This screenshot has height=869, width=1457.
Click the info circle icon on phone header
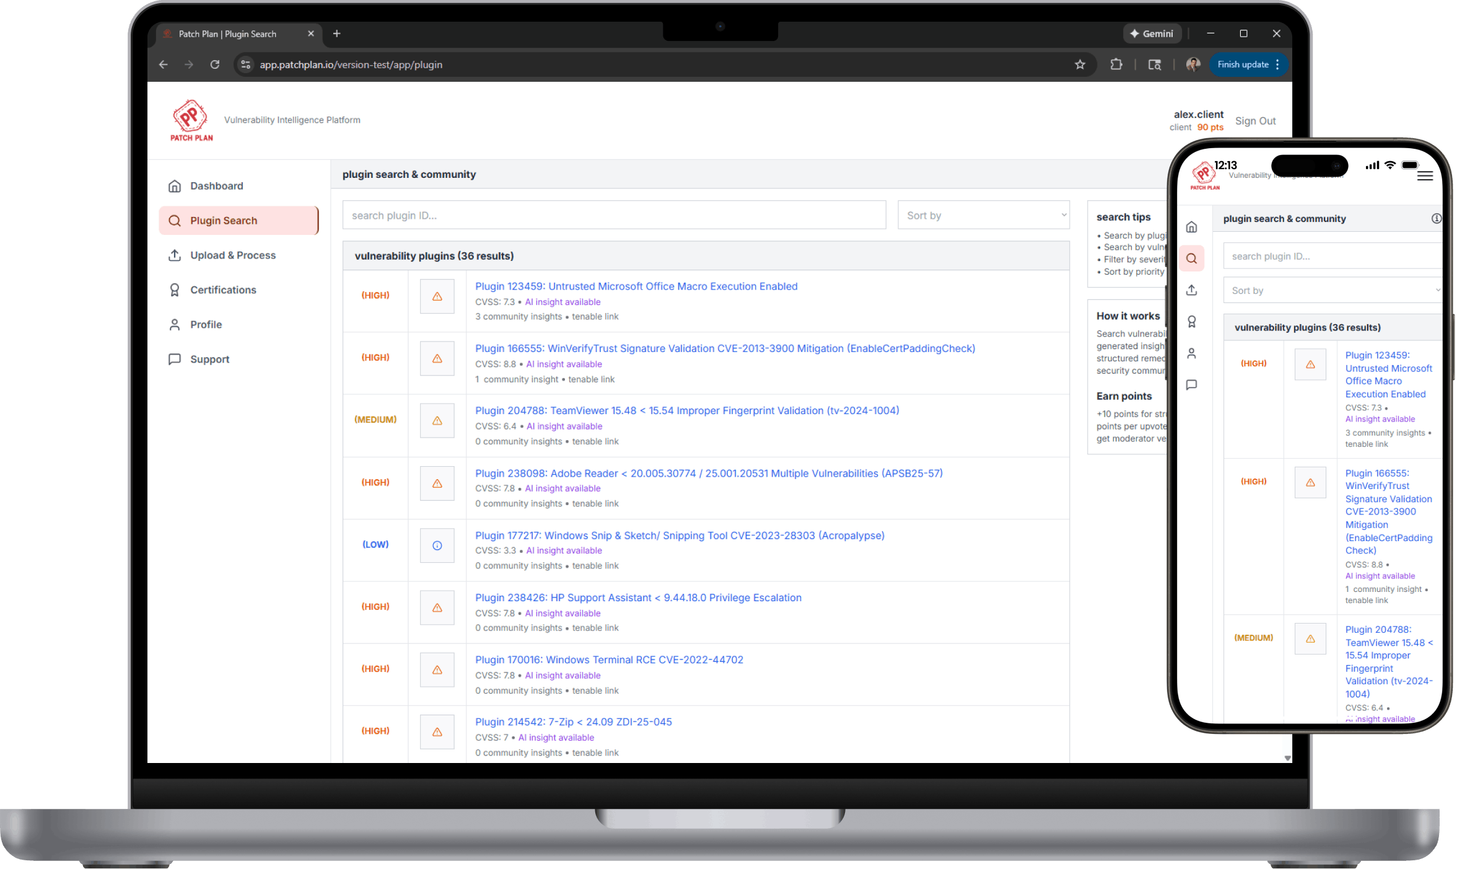pyautogui.click(x=1436, y=218)
